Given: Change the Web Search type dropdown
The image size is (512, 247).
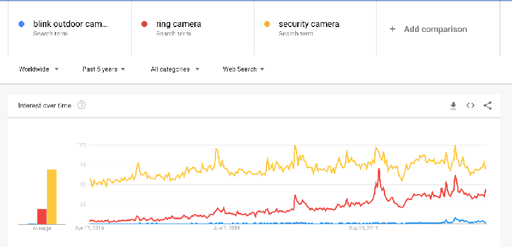Looking at the screenshot, I should (244, 69).
